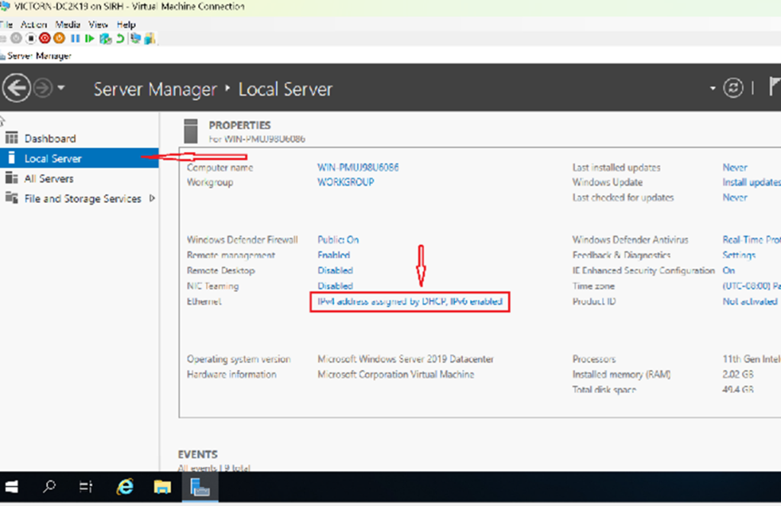Select Local Server in the sidebar
The width and height of the screenshot is (781, 506).
click(x=79, y=158)
